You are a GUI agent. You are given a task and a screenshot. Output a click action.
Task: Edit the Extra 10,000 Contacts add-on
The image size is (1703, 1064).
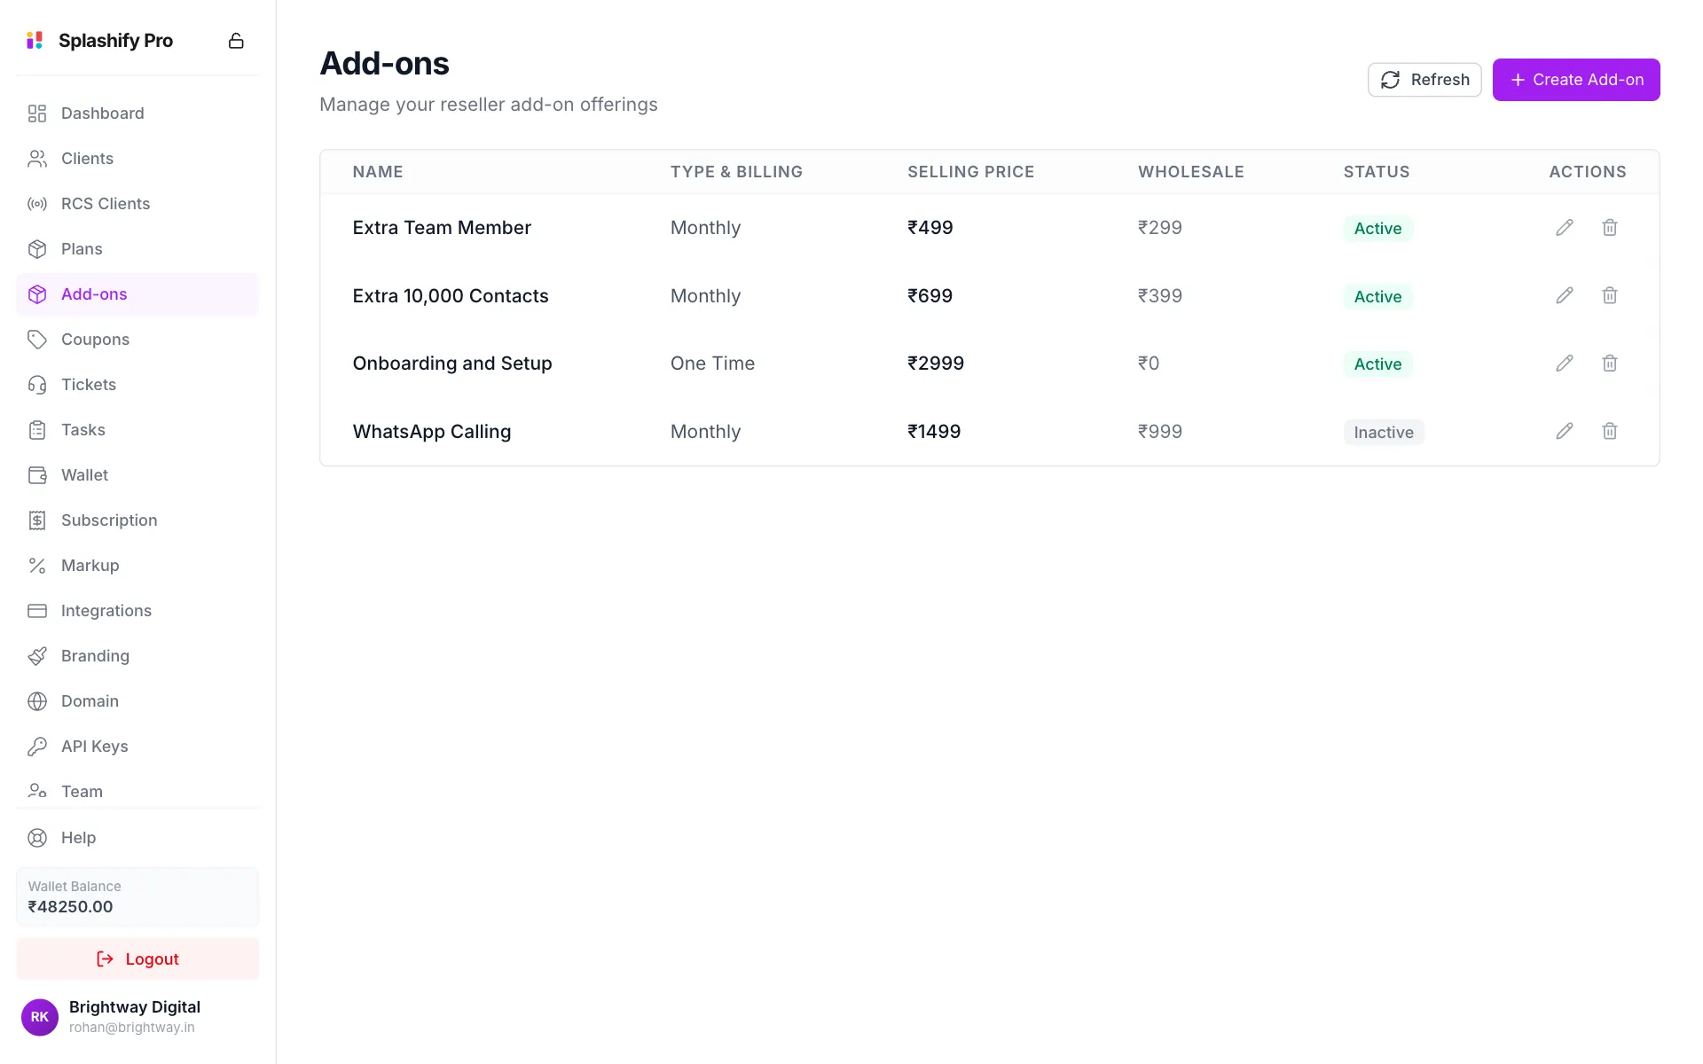coord(1565,295)
